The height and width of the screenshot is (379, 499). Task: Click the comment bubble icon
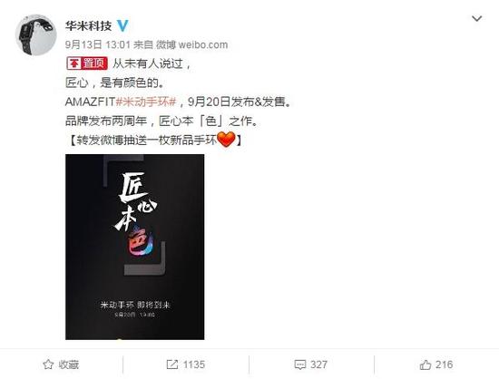[299, 364]
